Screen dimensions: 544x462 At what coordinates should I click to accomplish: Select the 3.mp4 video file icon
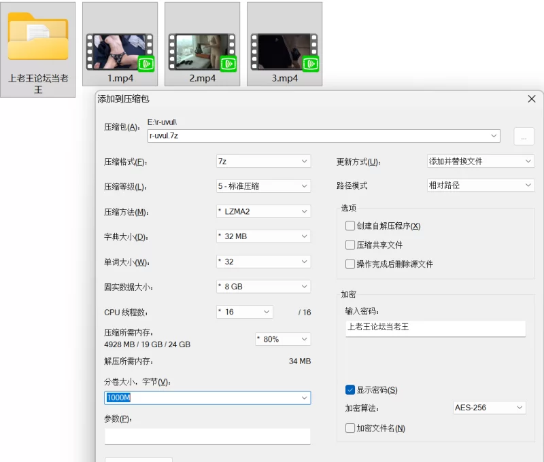pyautogui.click(x=284, y=51)
